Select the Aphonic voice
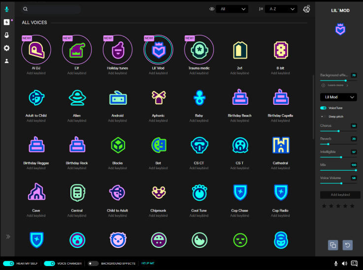363x270 pixels. 159,97
